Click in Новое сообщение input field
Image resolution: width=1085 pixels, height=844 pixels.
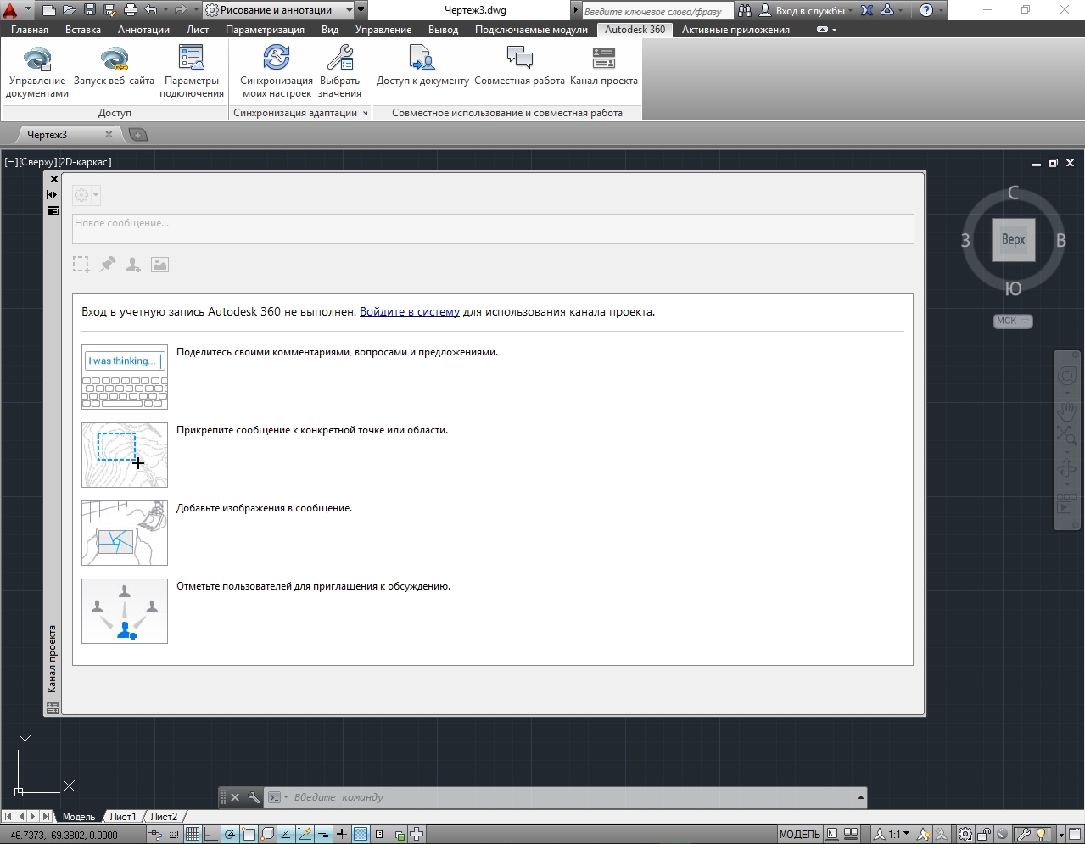coord(493,229)
